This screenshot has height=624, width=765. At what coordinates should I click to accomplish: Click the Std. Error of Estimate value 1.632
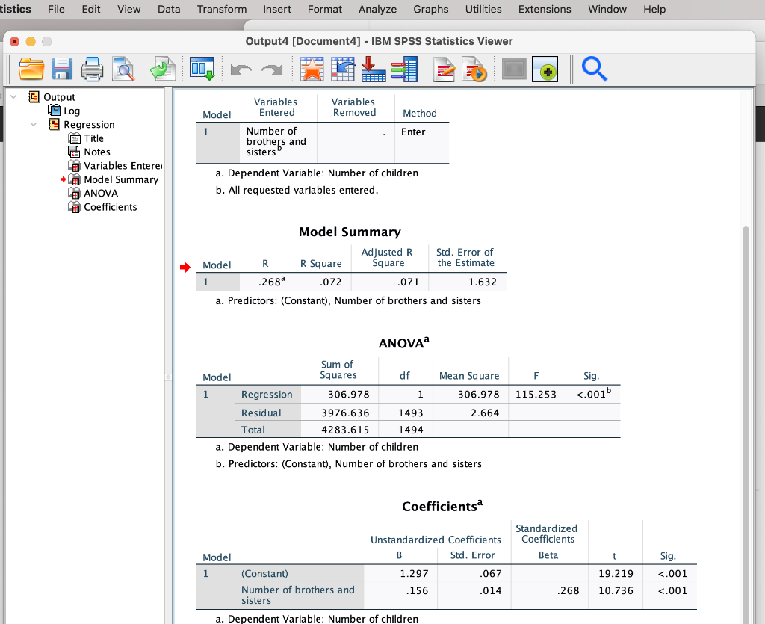[x=483, y=282]
